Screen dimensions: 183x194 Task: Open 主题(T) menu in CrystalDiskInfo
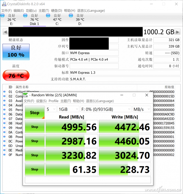44,11
